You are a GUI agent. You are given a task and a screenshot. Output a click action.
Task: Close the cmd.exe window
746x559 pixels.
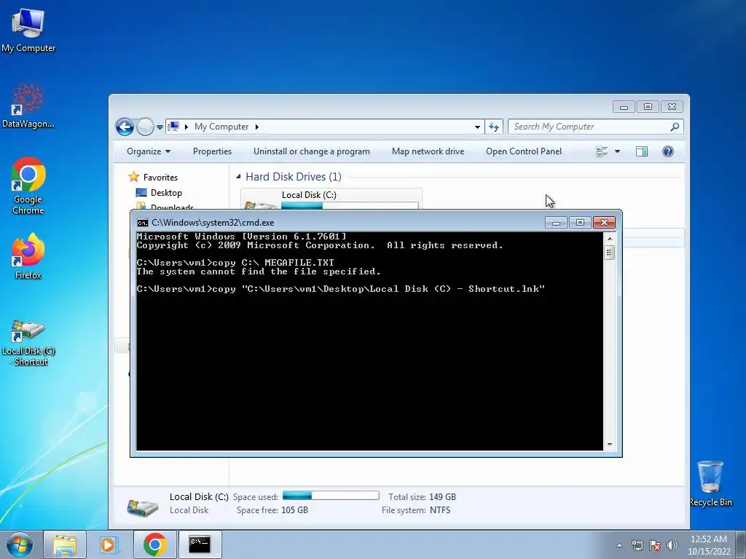tap(604, 223)
